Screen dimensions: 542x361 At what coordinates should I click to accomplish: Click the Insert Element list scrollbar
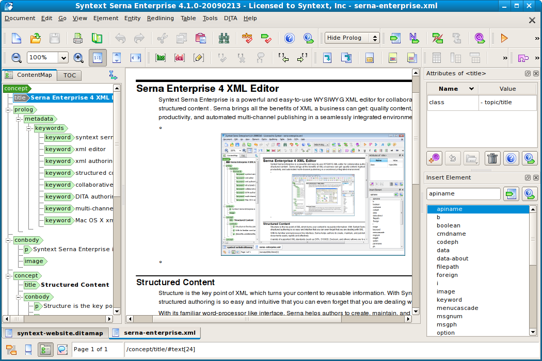[533, 270]
